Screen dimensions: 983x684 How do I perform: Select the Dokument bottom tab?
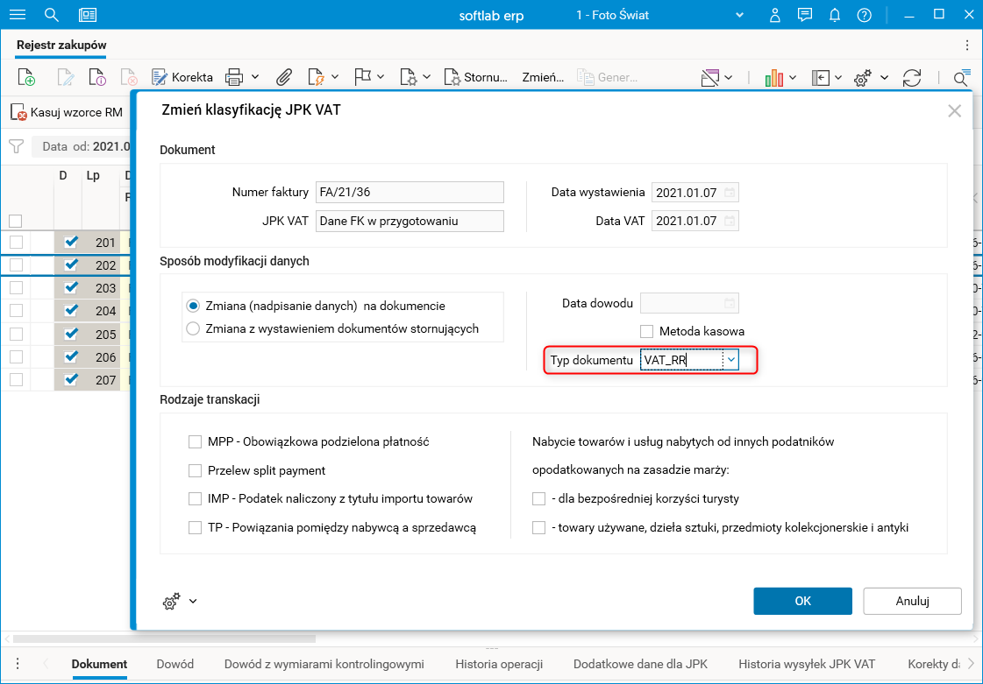pyautogui.click(x=99, y=664)
